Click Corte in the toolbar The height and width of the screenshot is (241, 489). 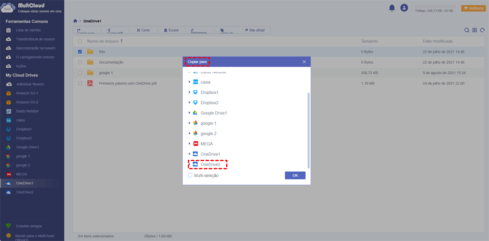pyautogui.click(x=143, y=30)
